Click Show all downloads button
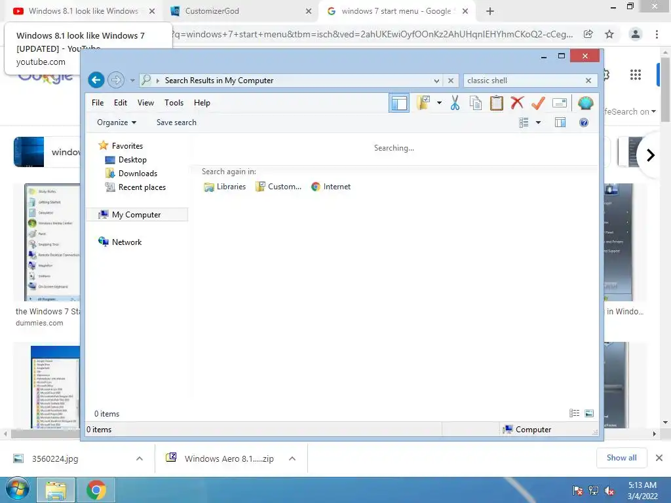671x503 pixels. (621, 458)
